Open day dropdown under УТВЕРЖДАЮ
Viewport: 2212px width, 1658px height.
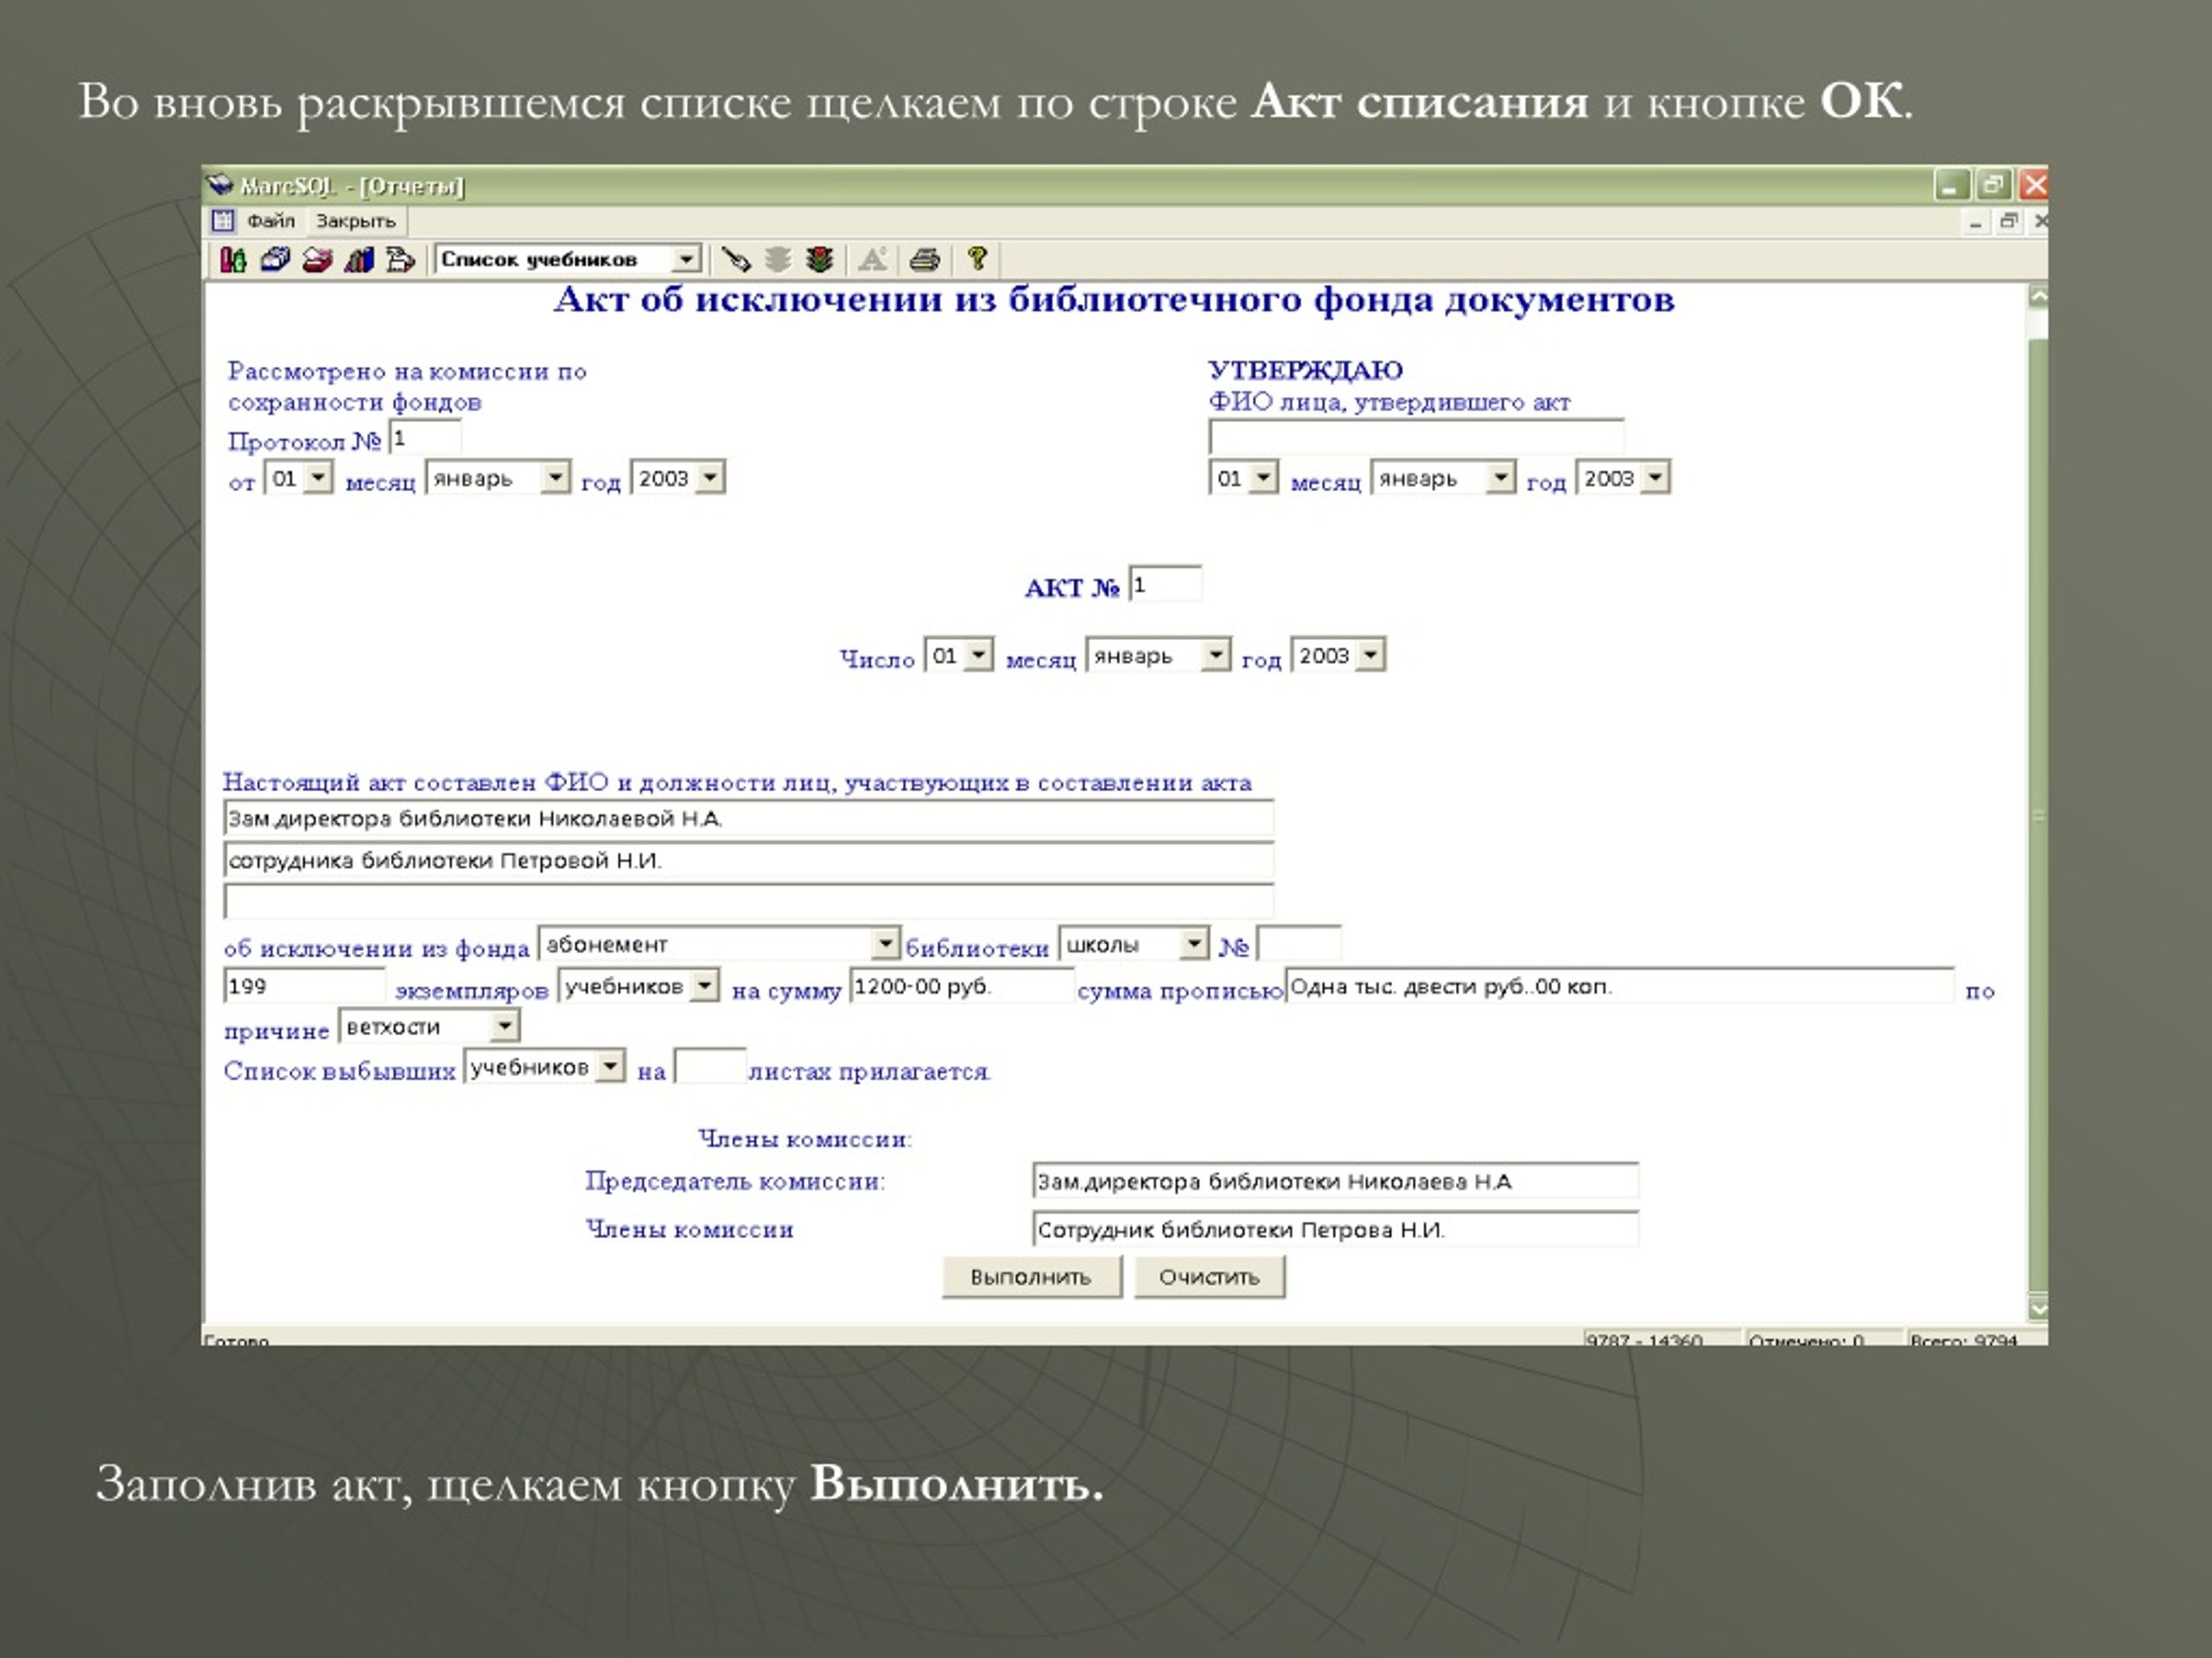point(1263,478)
